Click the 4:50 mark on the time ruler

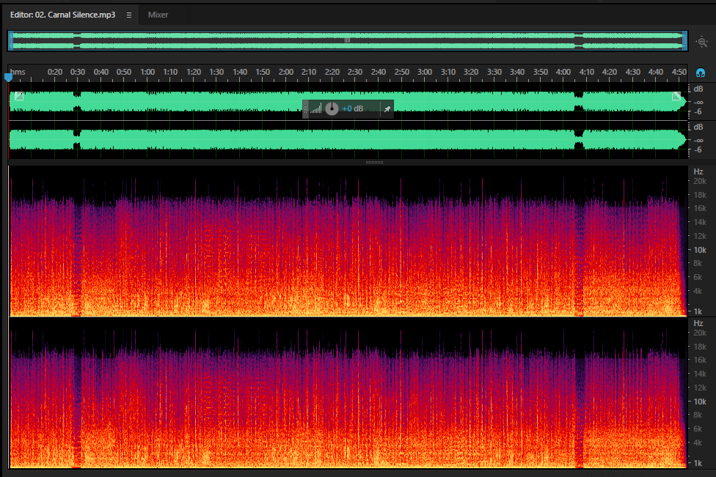pos(679,72)
